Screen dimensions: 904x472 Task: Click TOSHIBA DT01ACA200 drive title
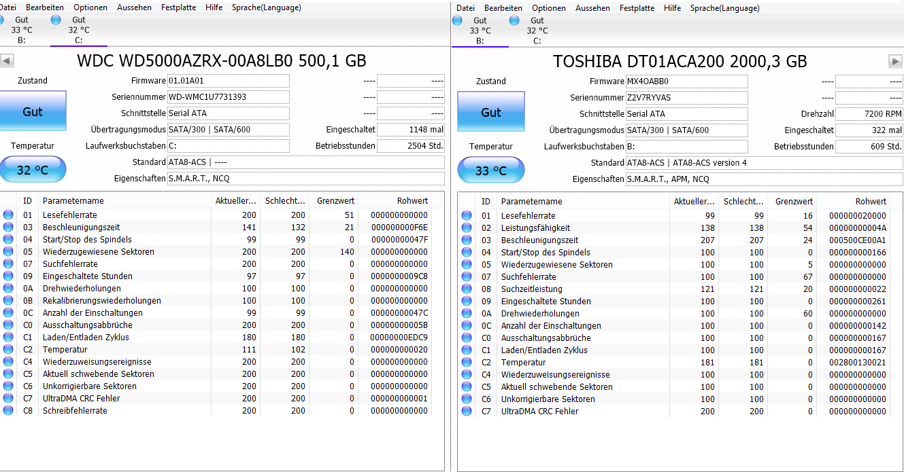(x=680, y=62)
